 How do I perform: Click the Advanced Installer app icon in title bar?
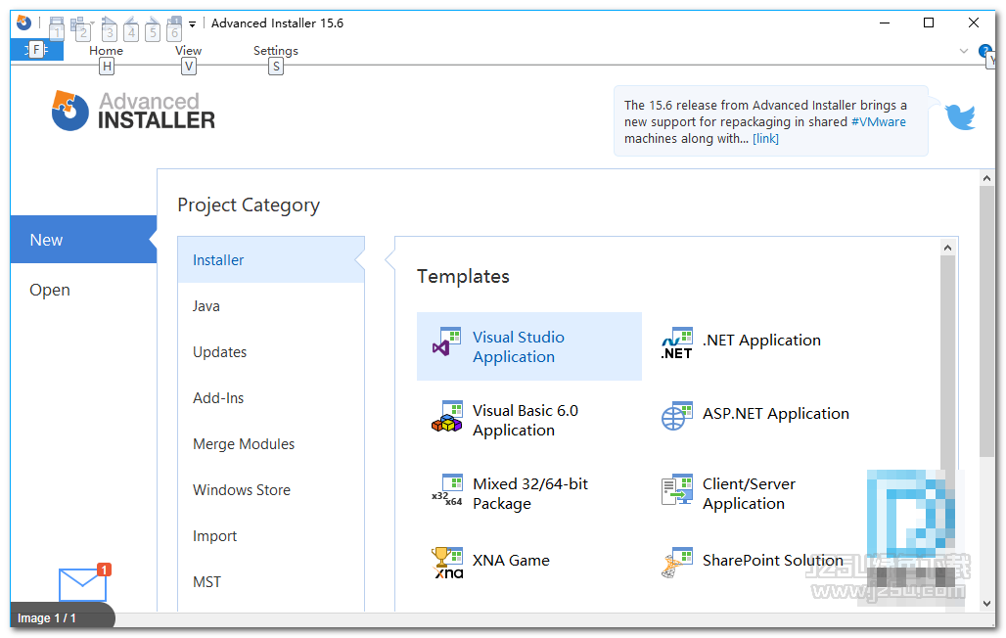23,23
